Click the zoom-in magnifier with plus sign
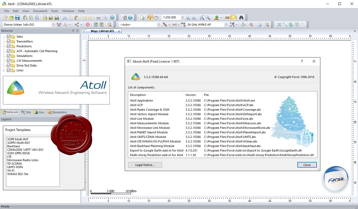 coord(202,18)
